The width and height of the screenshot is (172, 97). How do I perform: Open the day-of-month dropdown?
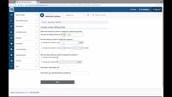[x=63, y=48]
